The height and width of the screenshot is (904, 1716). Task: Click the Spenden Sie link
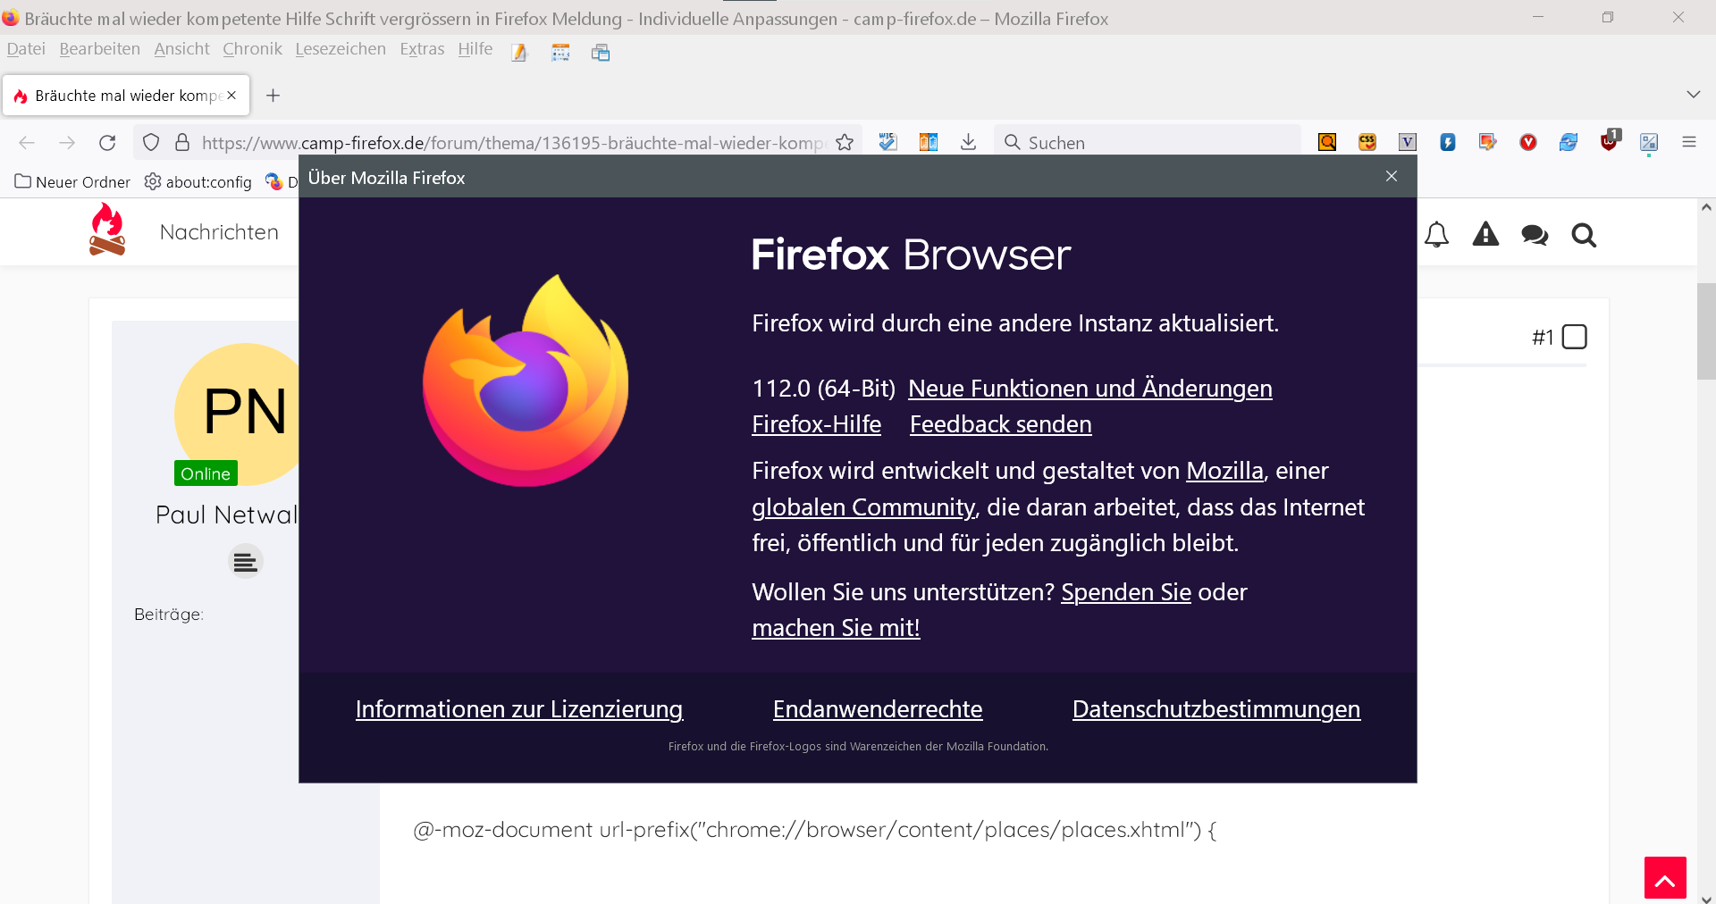click(x=1126, y=592)
